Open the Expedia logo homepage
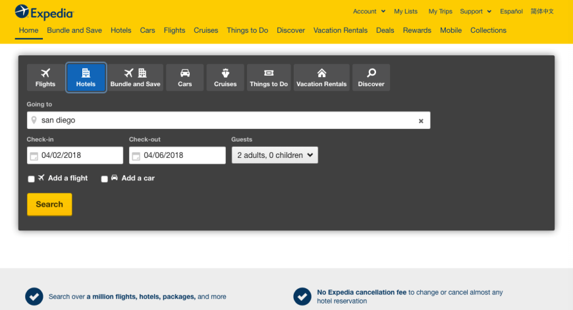Image resolution: width=573 pixels, height=310 pixels. 44,13
